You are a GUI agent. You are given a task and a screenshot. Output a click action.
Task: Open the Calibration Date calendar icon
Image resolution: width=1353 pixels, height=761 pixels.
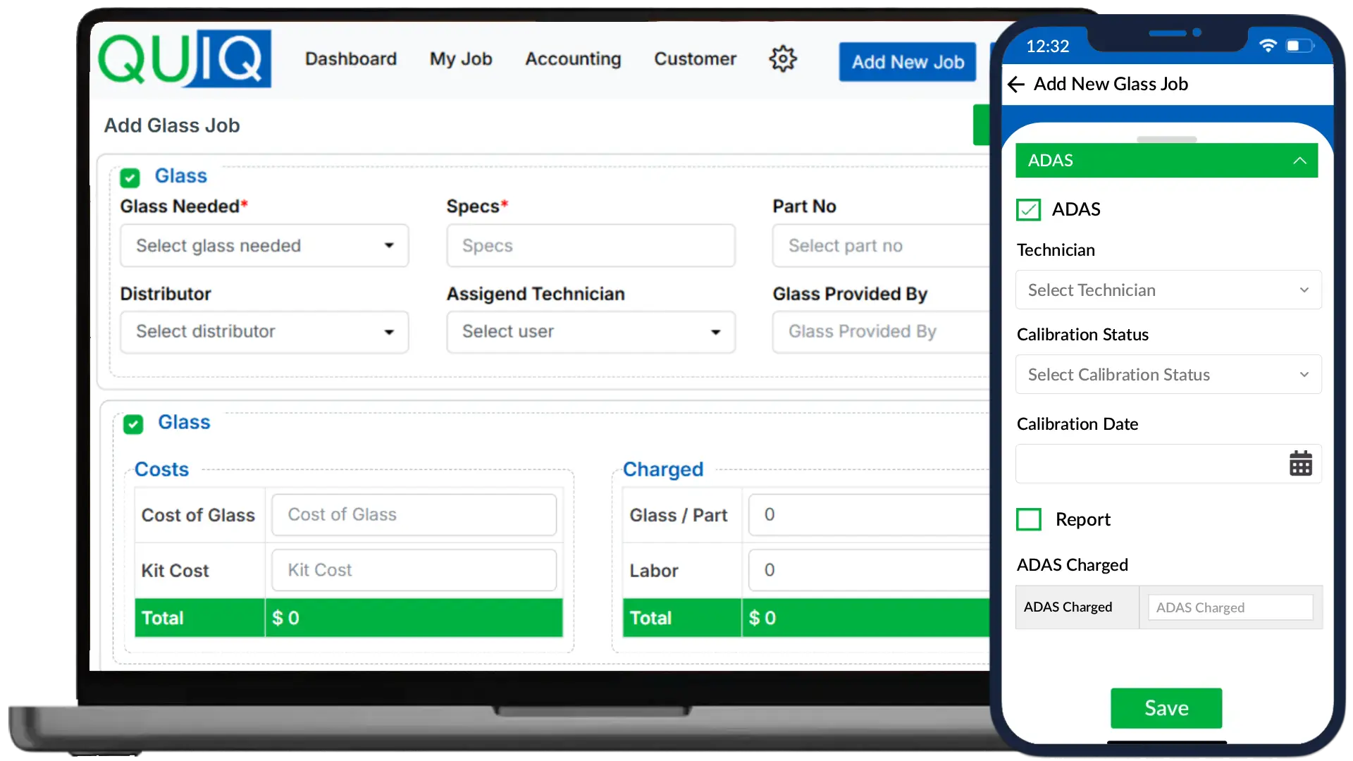click(1300, 464)
